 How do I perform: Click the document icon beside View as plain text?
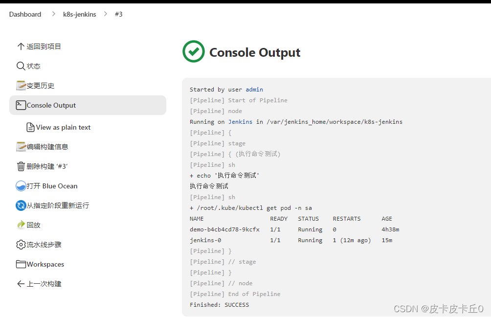click(30, 127)
